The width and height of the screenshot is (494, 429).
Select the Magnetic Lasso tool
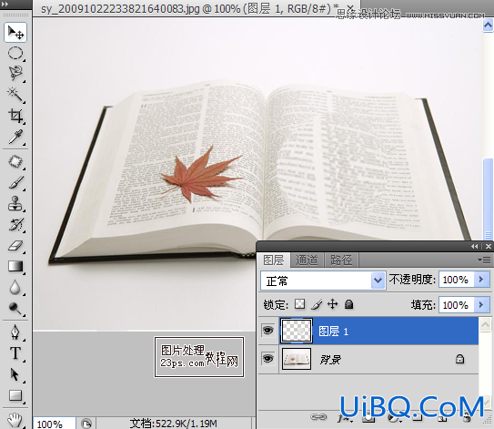(x=15, y=73)
